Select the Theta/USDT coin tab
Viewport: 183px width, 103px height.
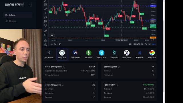(x=102, y=54)
